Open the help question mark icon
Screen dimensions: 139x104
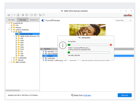point(35,15)
